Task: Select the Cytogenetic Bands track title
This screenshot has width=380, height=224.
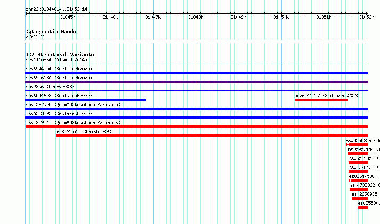Action: [51, 32]
